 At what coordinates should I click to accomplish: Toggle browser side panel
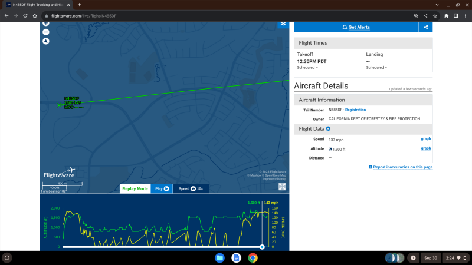point(455,16)
